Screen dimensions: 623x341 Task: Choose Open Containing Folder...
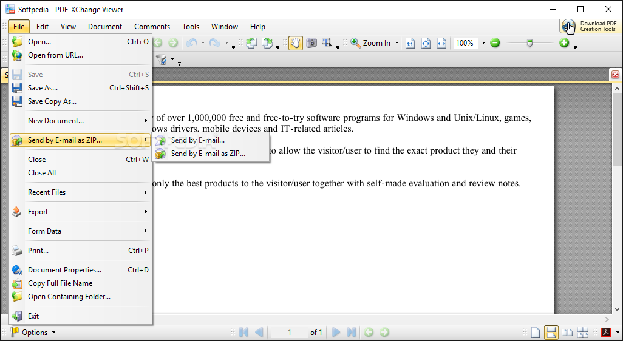pyautogui.click(x=80, y=297)
